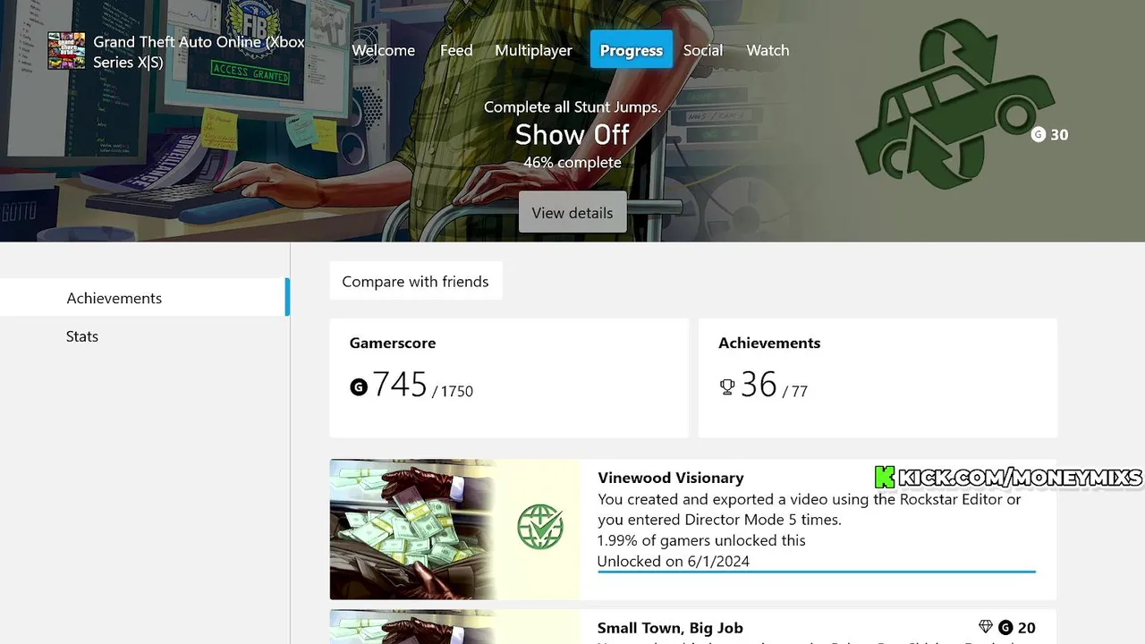Open the Small Town, Big Job thumbnail
1145x644 pixels.
(455, 627)
